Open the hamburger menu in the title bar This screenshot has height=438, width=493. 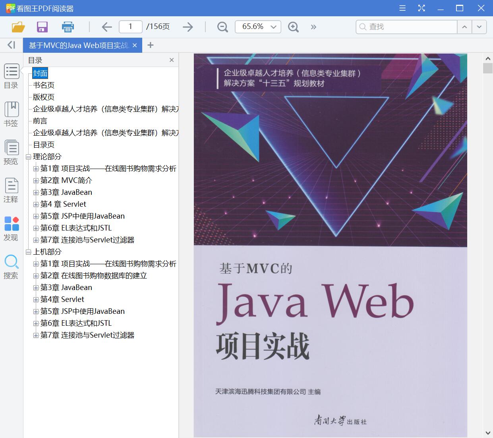402,8
